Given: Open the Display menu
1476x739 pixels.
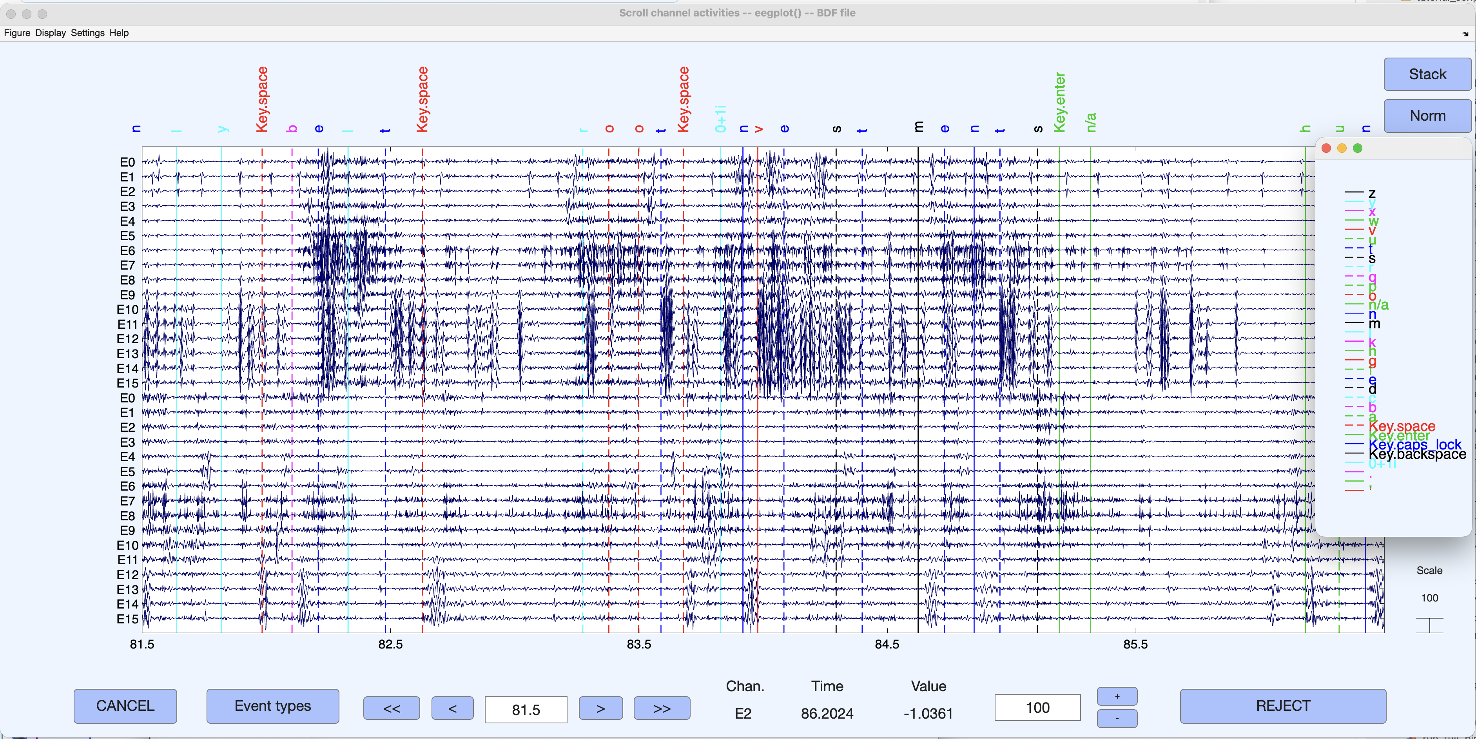Looking at the screenshot, I should coord(51,33).
